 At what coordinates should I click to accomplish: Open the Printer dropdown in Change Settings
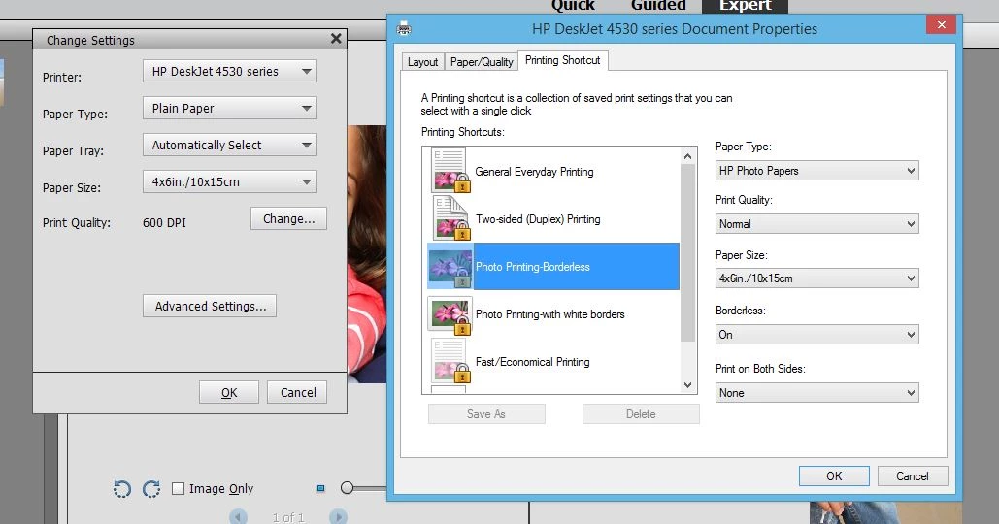click(x=230, y=71)
